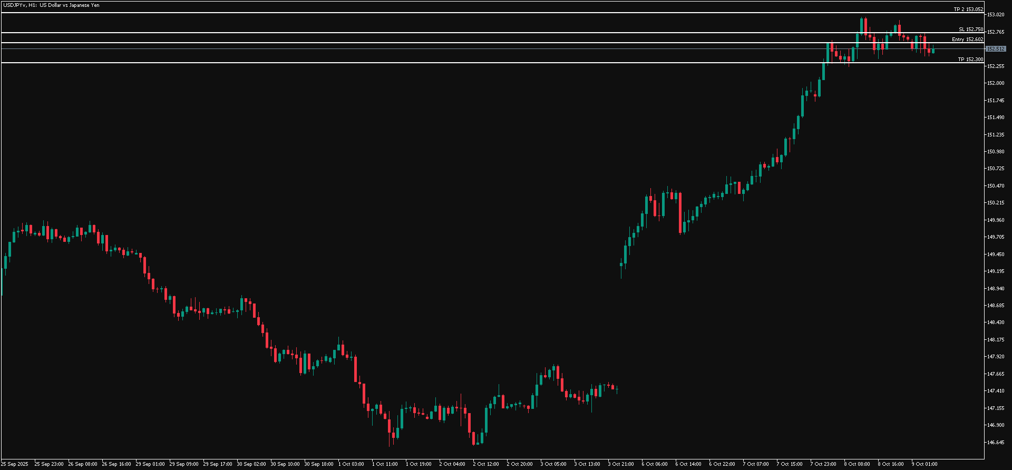Click the 150.470 price axis label
This screenshot has height=470, width=1012.
(996, 186)
